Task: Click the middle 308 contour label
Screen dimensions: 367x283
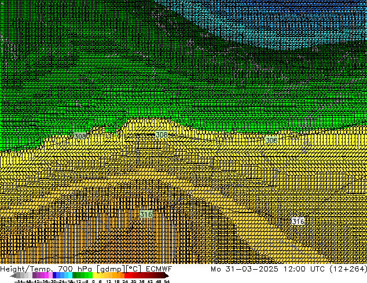Action: click(x=162, y=135)
